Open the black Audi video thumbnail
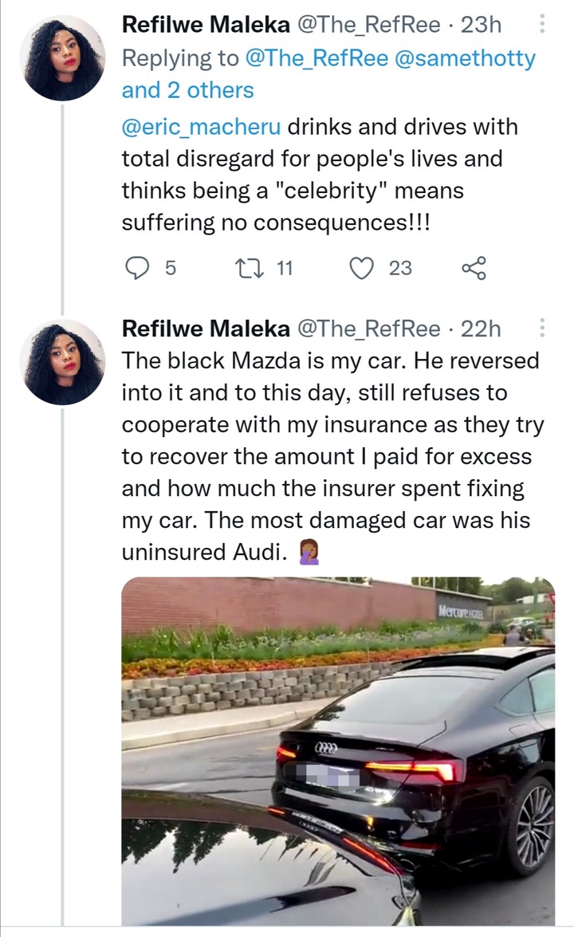Image resolution: width=574 pixels, height=937 pixels. click(x=338, y=751)
